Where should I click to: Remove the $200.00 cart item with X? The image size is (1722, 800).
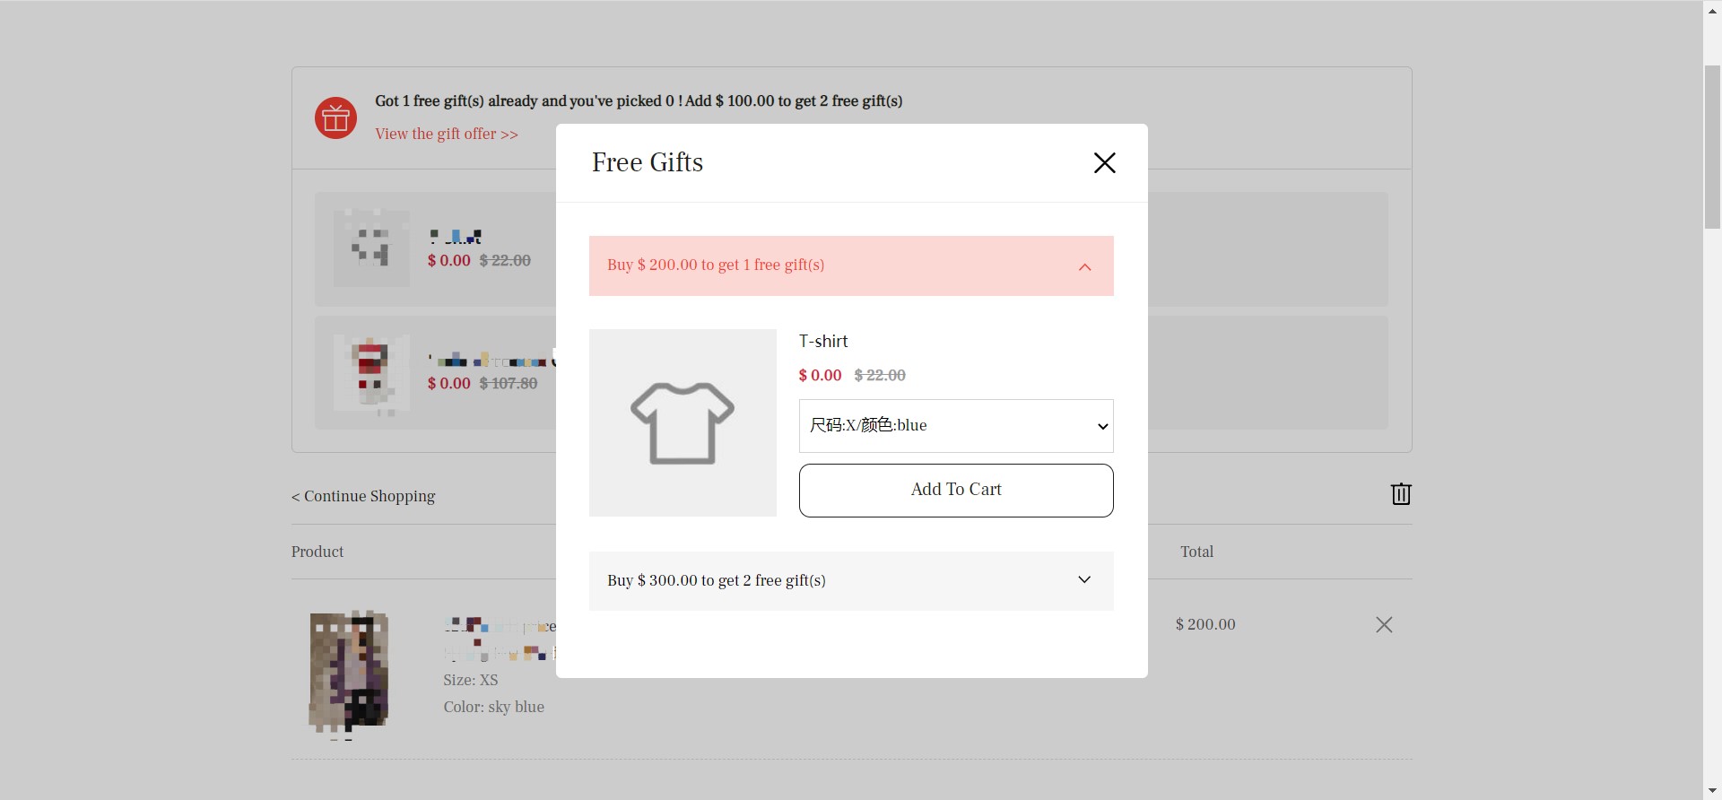1384,624
